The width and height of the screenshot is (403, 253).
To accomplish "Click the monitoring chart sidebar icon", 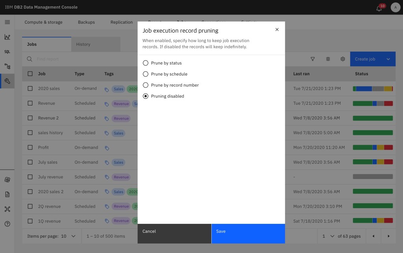I will (7, 37).
